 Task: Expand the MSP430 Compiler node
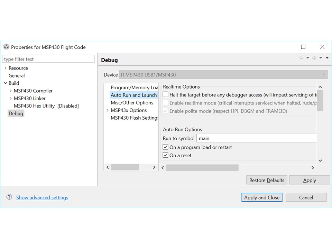pyautogui.click(x=11, y=91)
